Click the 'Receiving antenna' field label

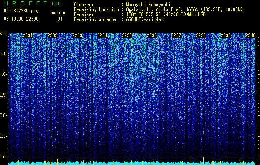(95, 19)
